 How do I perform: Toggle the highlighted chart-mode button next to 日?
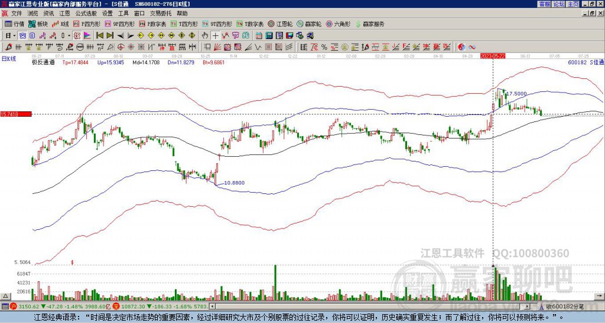click(23, 36)
